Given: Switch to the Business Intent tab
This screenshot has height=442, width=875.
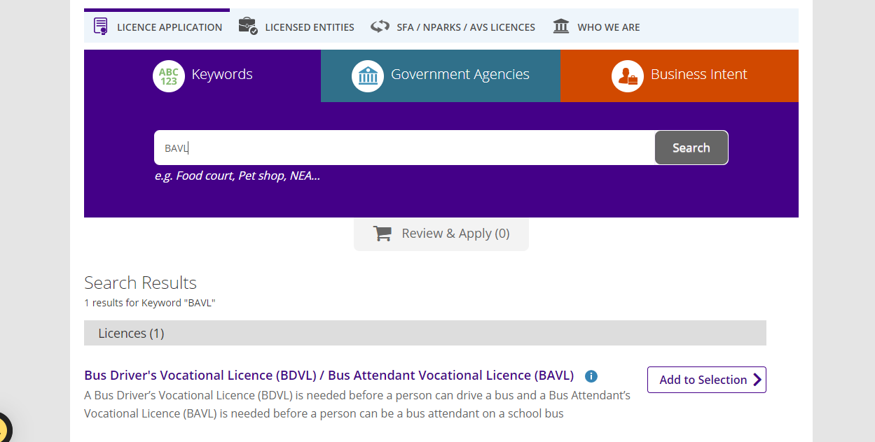Looking at the screenshot, I should 680,76.
